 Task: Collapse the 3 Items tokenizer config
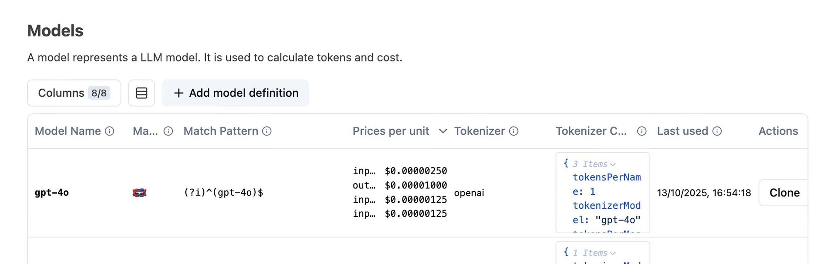[613, 164]
